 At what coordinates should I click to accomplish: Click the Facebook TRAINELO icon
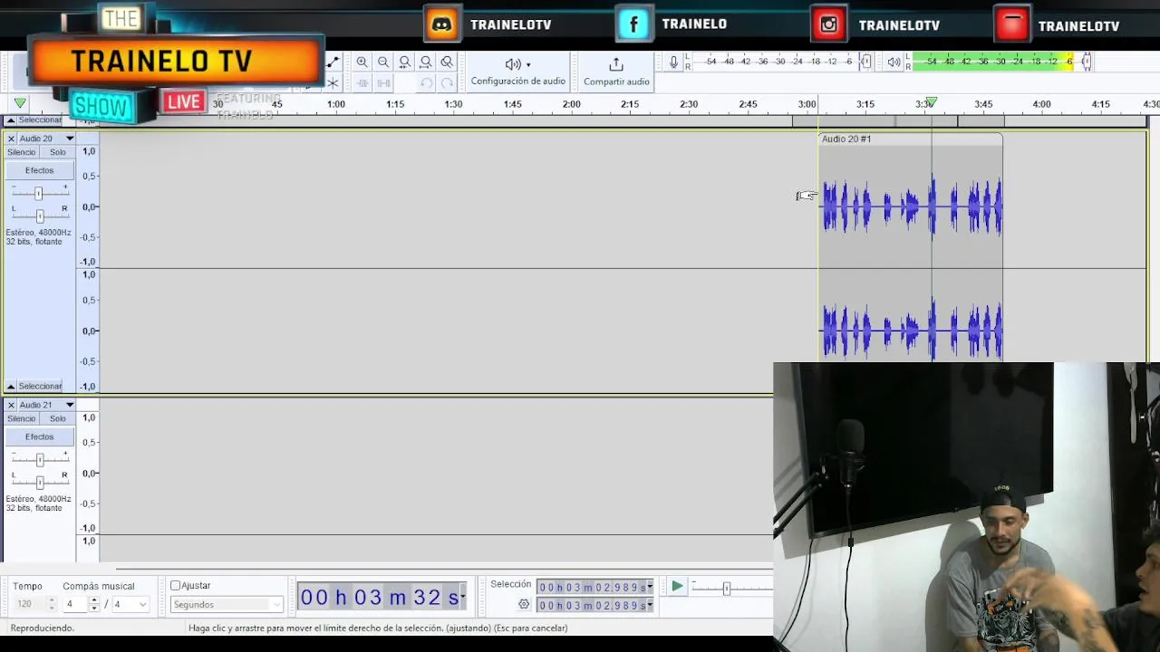coord(634,24)
